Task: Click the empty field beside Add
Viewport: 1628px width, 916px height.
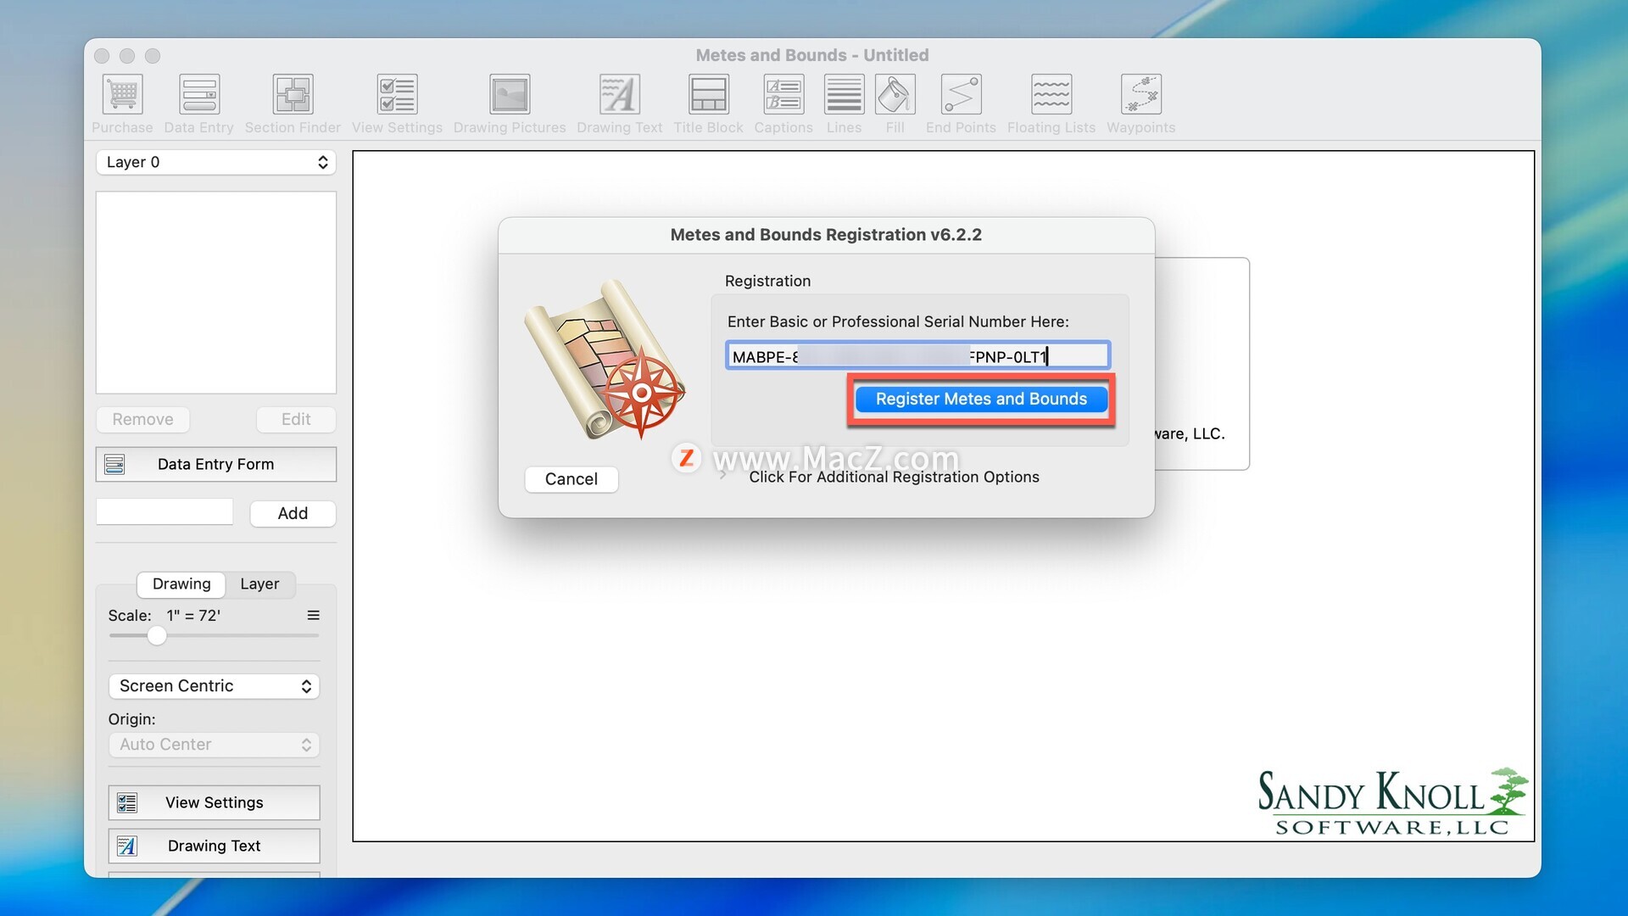Action: pyautogui.click(x=164, y=512)
